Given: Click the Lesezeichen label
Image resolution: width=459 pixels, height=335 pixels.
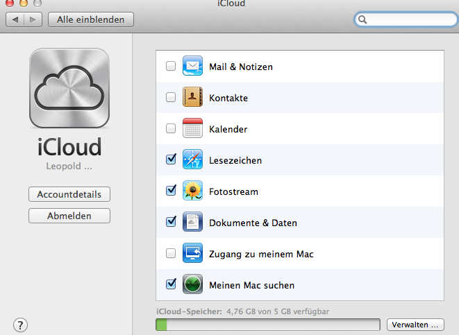Looking at the screenshot, I should (235, 160).
